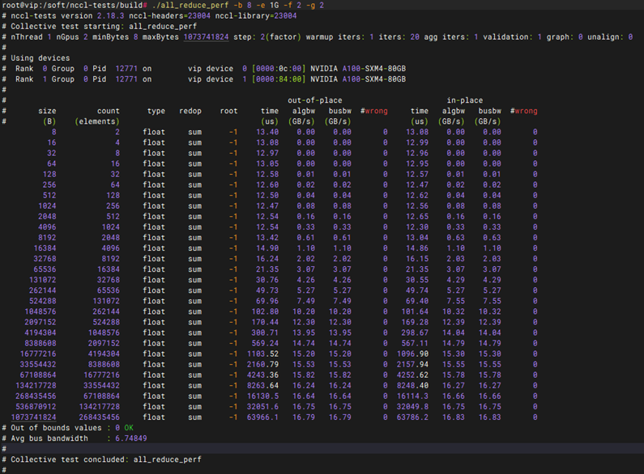Click the out-of-place time 16.24
644x474 pixels.
click(267, 259)
